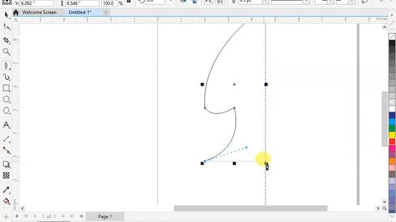Image resolution: width=396 pixels, height=222 pixels.
Task: Apply No Color swatch from palette
Action: 392,37
